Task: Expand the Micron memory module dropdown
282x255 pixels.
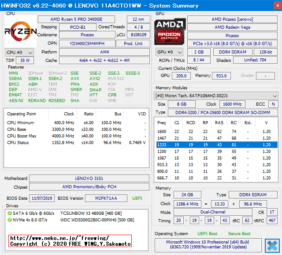Action: point(216,96)
